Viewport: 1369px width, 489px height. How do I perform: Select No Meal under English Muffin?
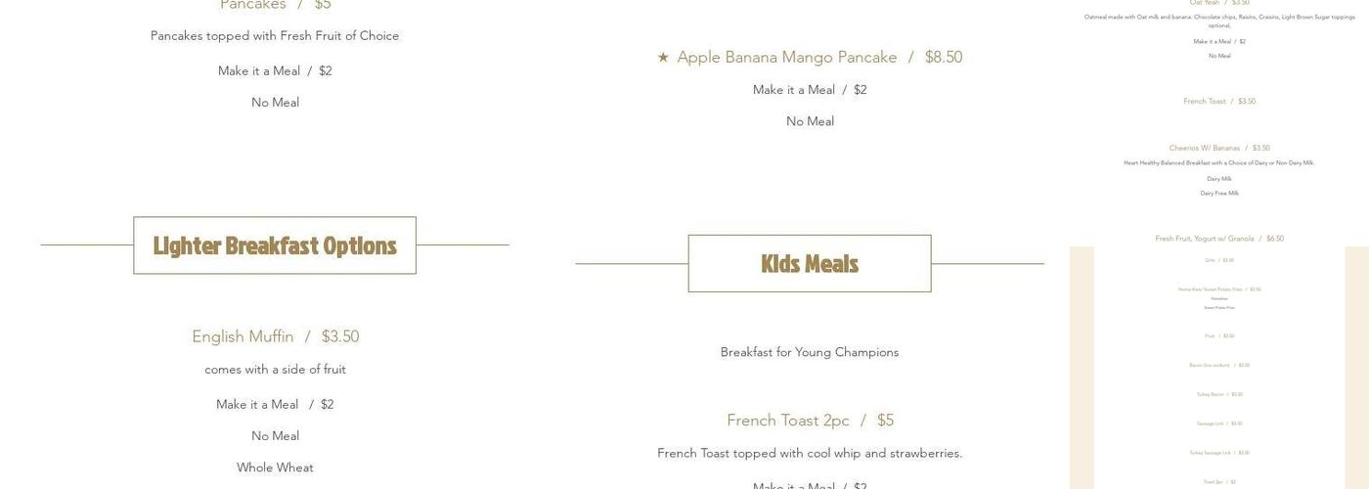pyautogui.click(x=275, y=436)
